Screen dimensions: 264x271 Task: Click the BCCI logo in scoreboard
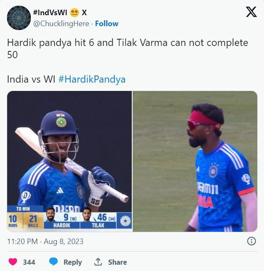pos(125,221)
